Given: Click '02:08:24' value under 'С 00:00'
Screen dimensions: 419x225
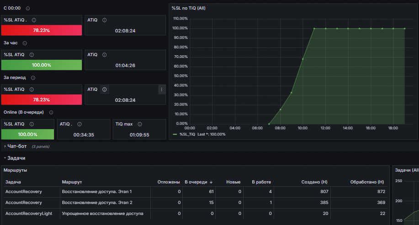Looking at the screenshot, I should tap(125, 31).
